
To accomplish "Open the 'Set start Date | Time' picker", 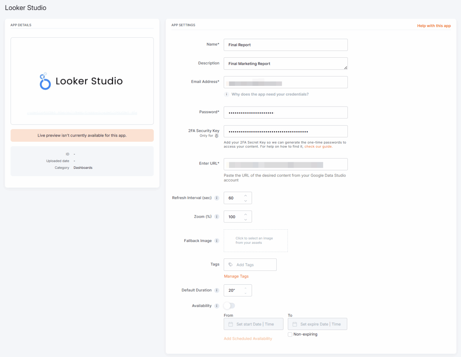I will tap(254, 324).
